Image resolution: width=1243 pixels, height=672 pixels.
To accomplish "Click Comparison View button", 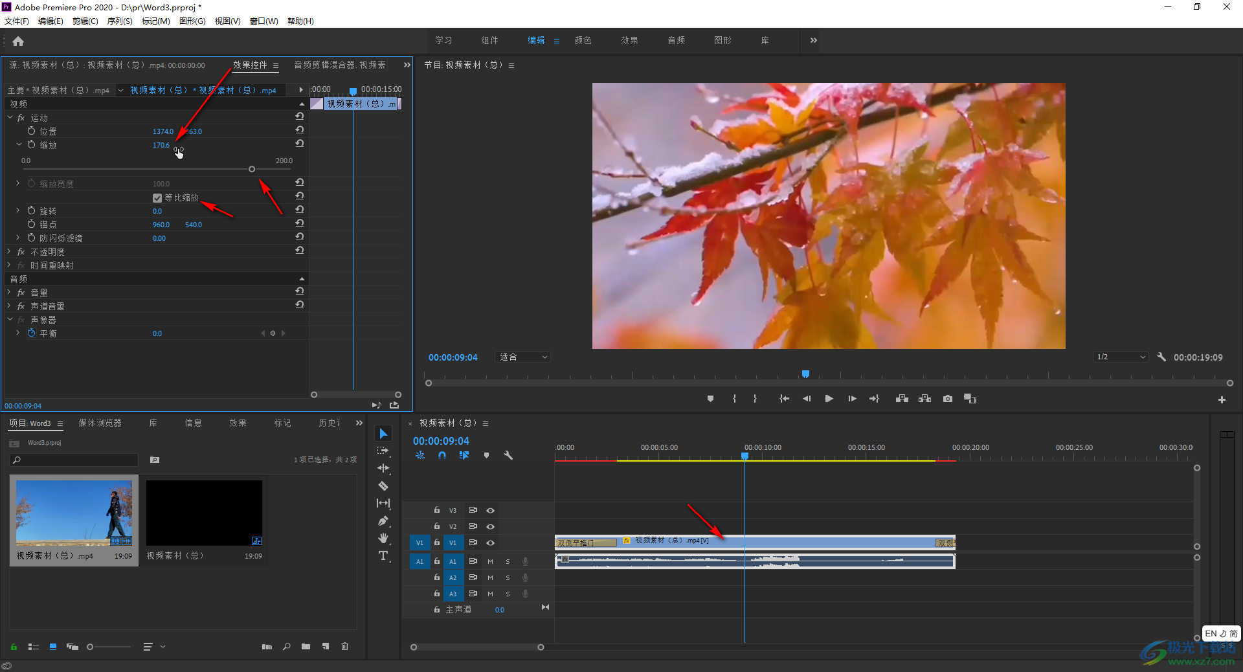I will pyautogui.click(x=970, y=399).
